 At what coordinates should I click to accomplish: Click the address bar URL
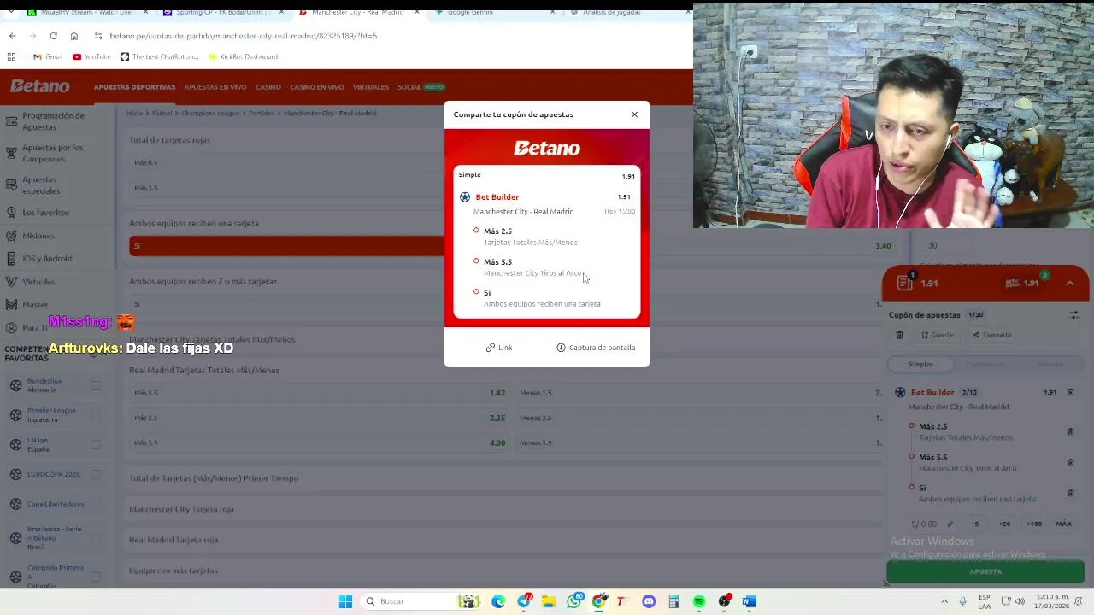pyautogui.click(x=243, y=36)
